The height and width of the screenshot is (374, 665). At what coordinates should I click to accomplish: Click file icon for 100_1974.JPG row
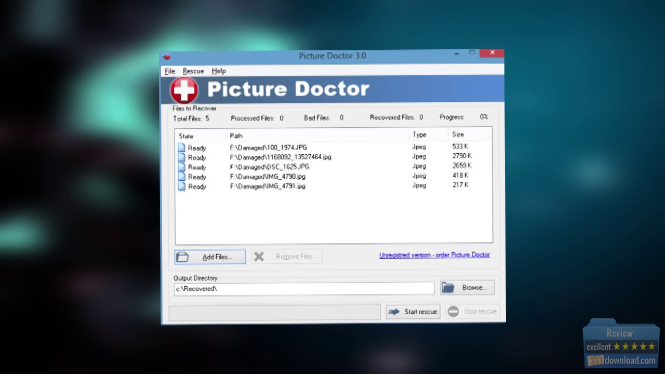click(181, 148)
